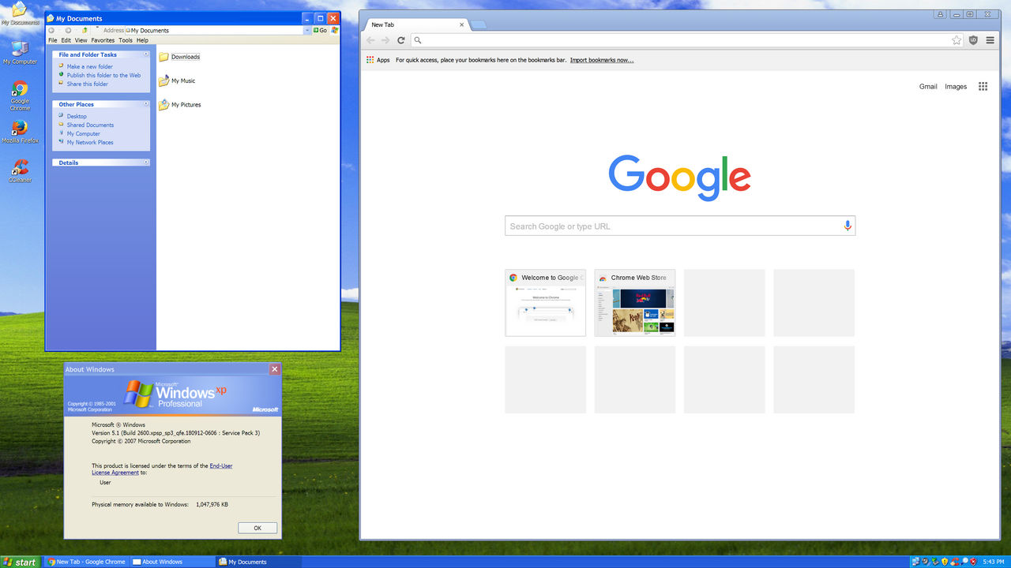This screenshot has width=1011, height=568.
Task: Switch to New Tab - Google Chrome taskbar button
Action: (x=87, y=562)
